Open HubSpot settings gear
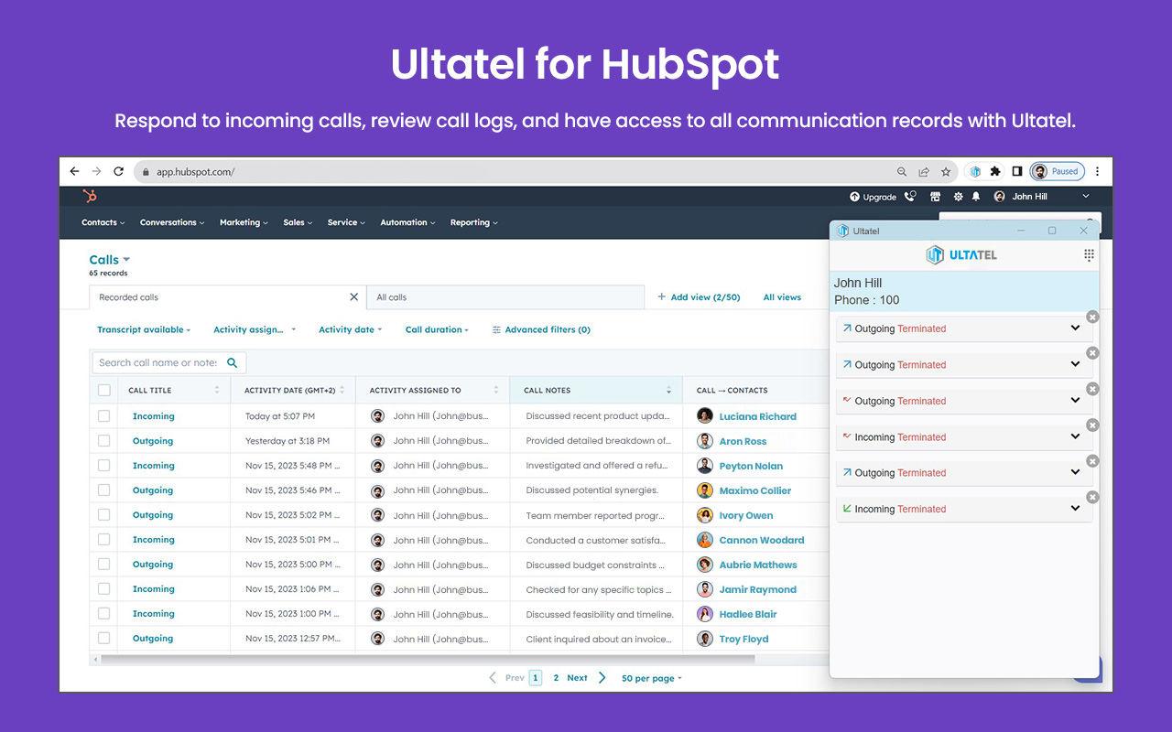This screenshot has width=1172, height=732. tap(958, 196)
